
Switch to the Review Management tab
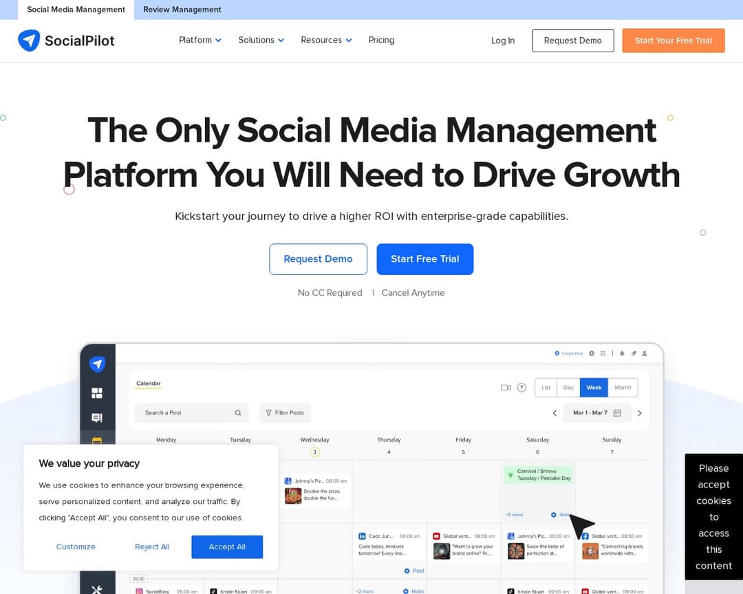coord(182,10)
